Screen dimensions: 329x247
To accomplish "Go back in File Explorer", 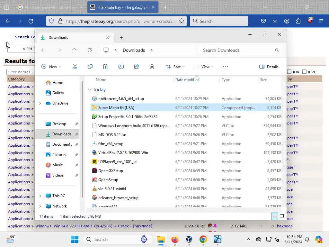I will 43,50.
